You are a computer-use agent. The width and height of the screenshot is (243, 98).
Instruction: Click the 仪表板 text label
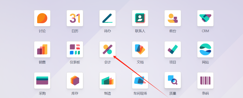pyautogui.click(x=75, y=62)
